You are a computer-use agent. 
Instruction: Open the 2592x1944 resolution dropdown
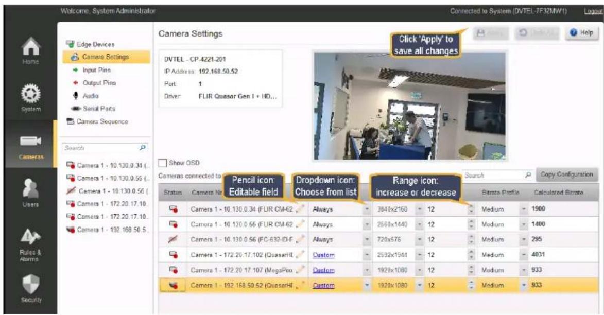pos(420,255)
